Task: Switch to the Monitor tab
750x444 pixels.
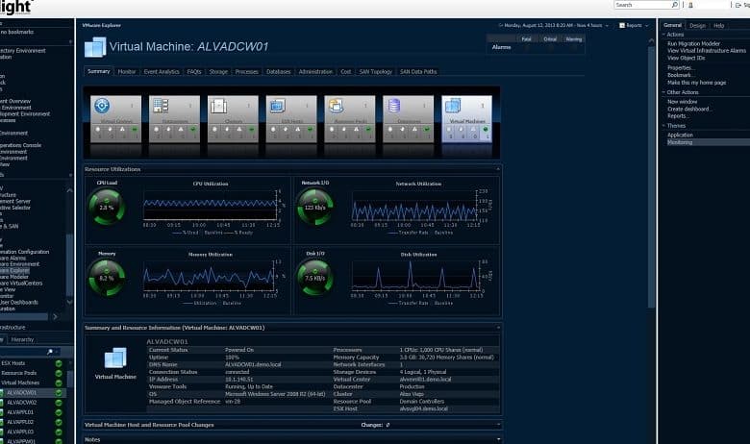Action: click(x=127, y=72)
